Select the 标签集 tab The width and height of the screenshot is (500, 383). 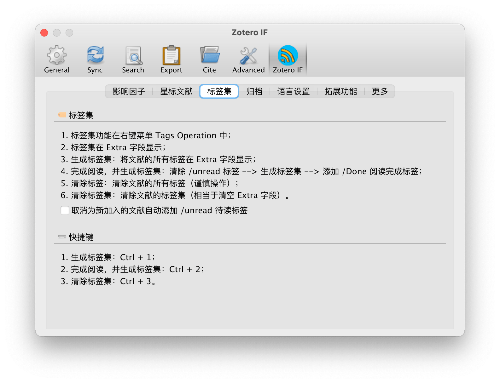pyautogui.click(x=219, y=92)
